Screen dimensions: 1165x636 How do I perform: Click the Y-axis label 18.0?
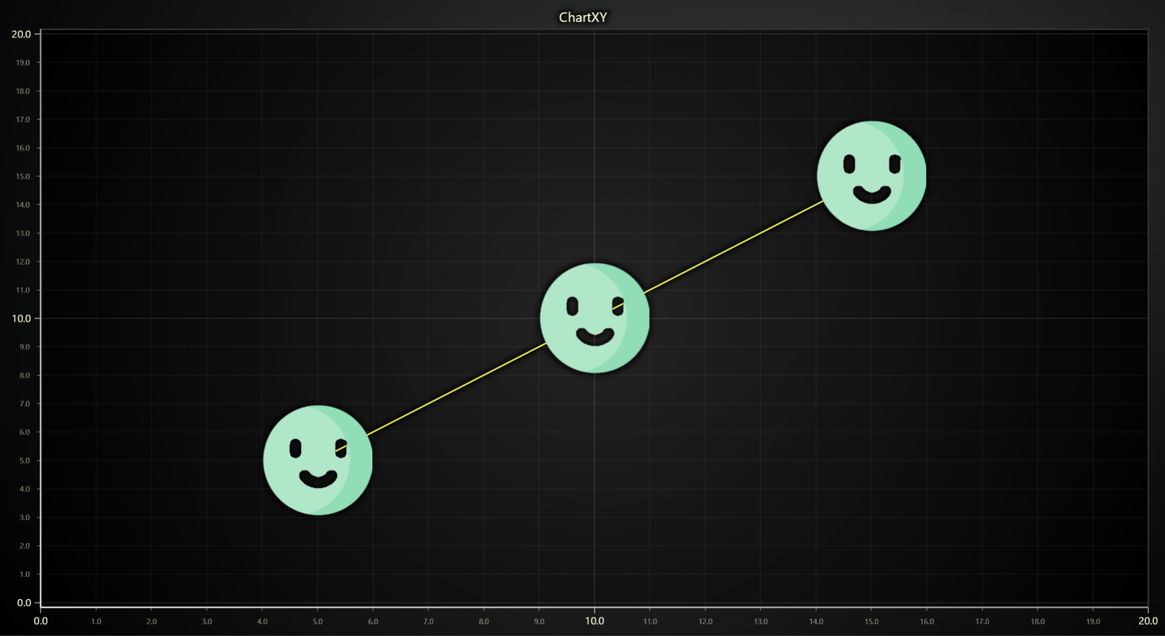(x=23, y=91)
